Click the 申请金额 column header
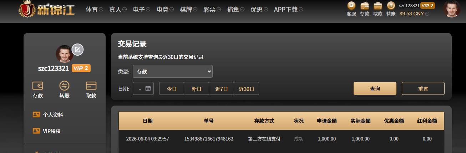Image resolution: width=466 pixels, height=153 pixels. [327, 121]
